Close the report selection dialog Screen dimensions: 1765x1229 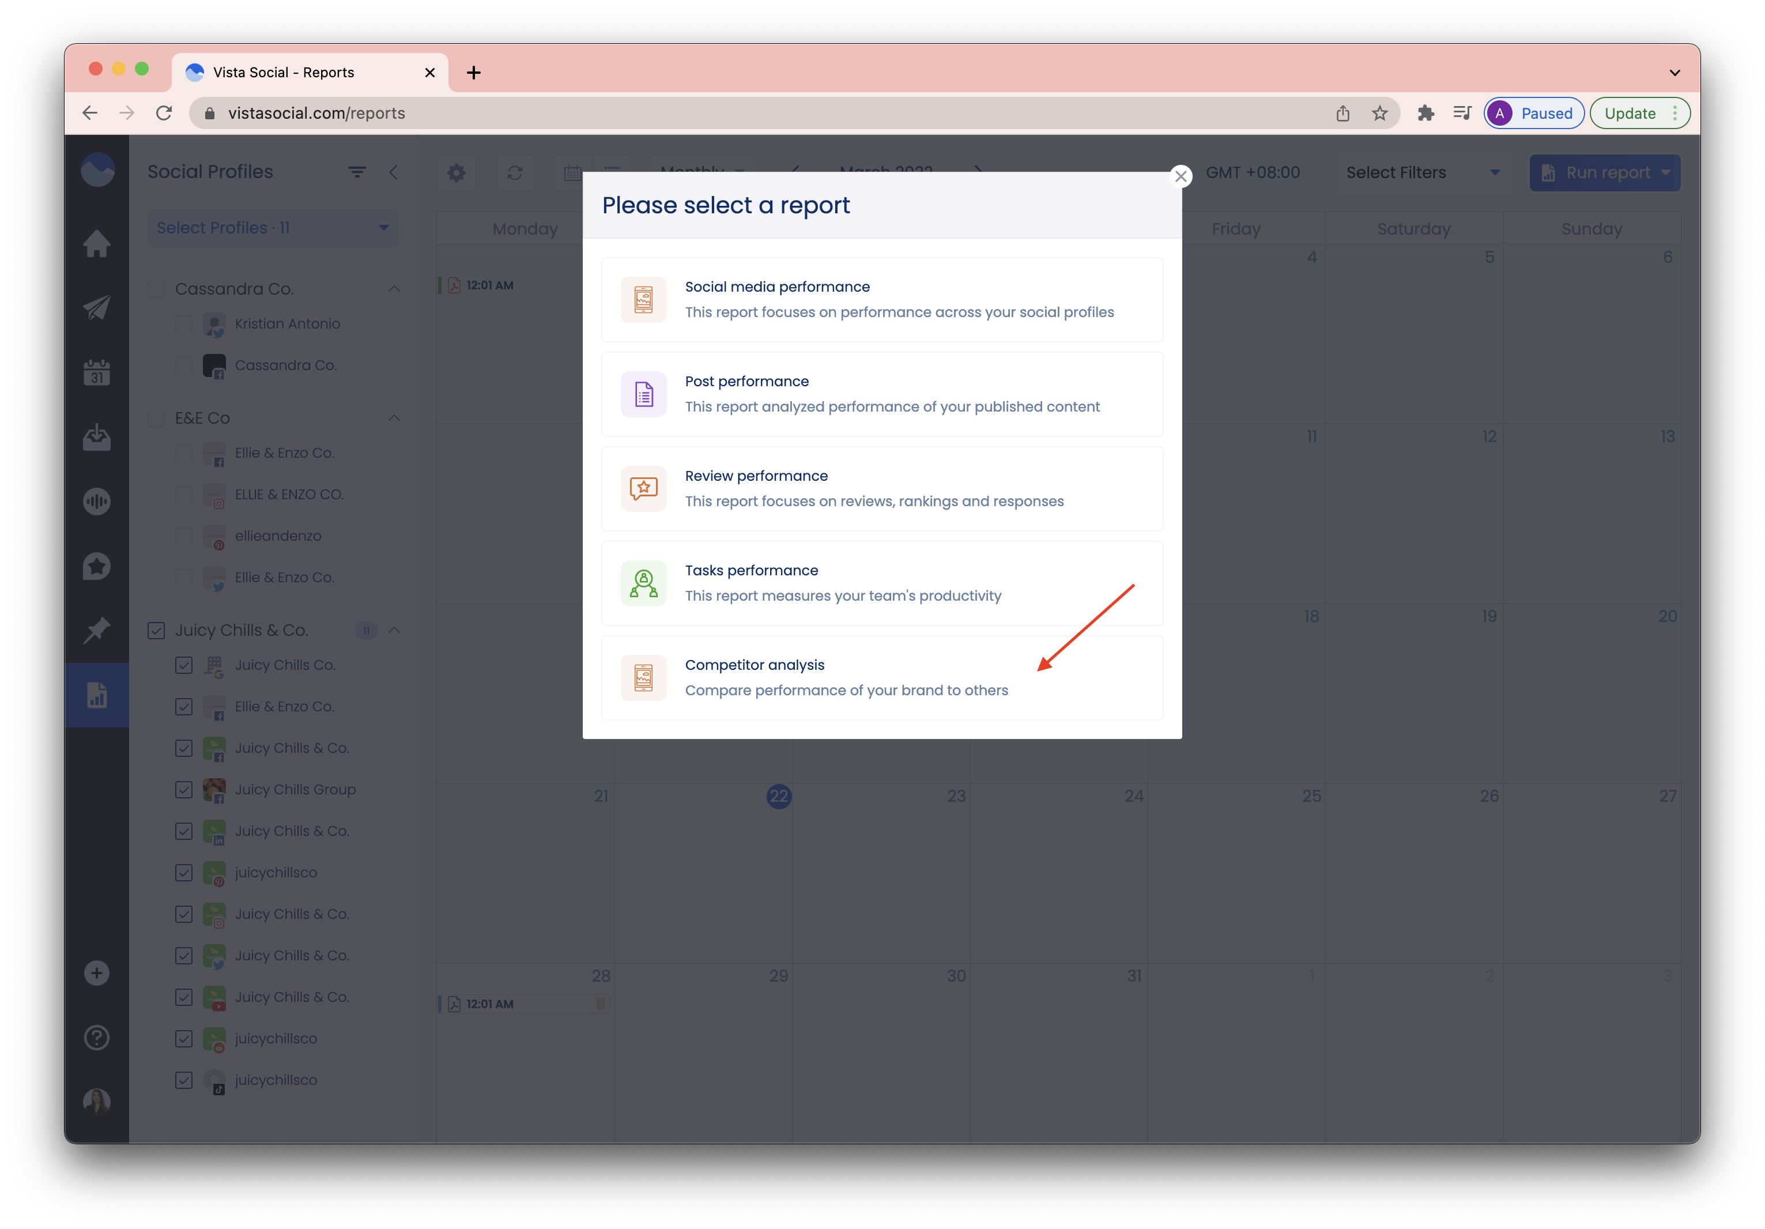point(1181,177)
